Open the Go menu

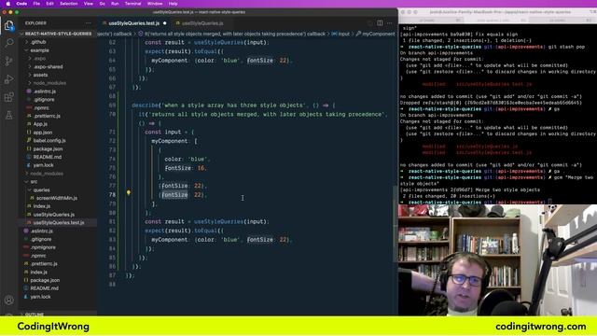click(x=102, y=4)
